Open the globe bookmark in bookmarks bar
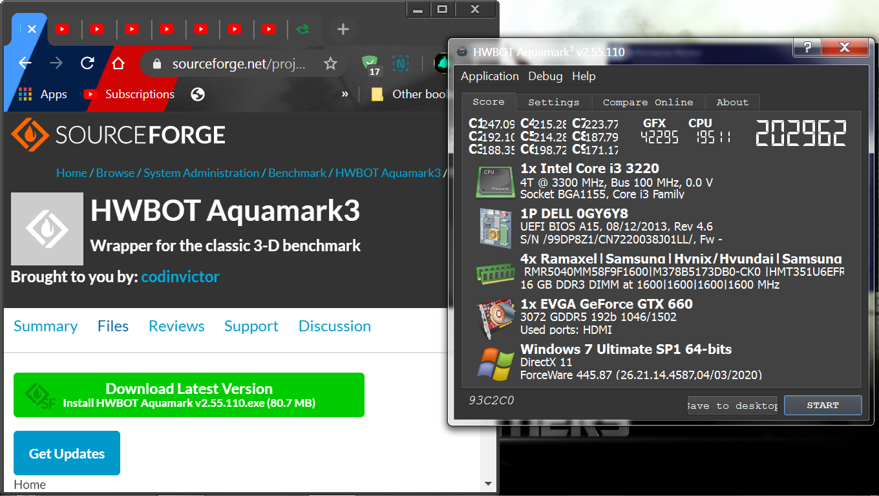The height and width of the screenshot is (496, 879). (x=198, y=94)
